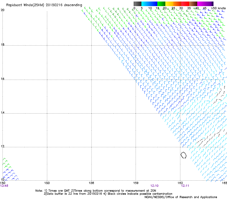The height and width of the screenshot is (199, 227).
Task: Click the 'Data buffer is 22 hrs' note line
Action: tap(108, 194)
